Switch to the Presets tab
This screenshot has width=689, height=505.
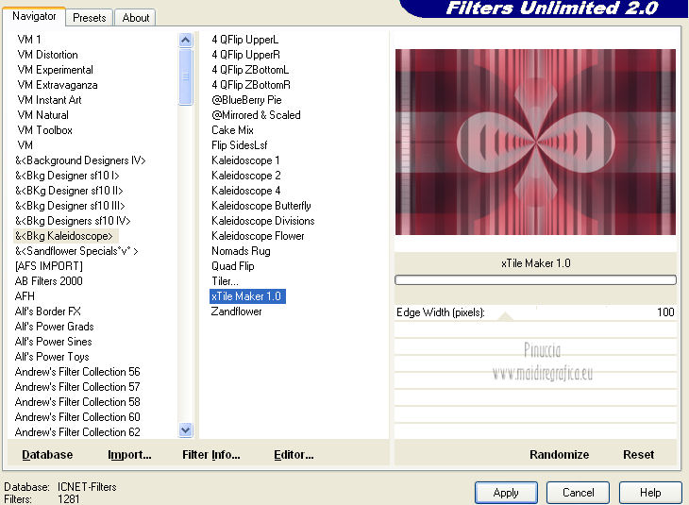pos(90,18)
